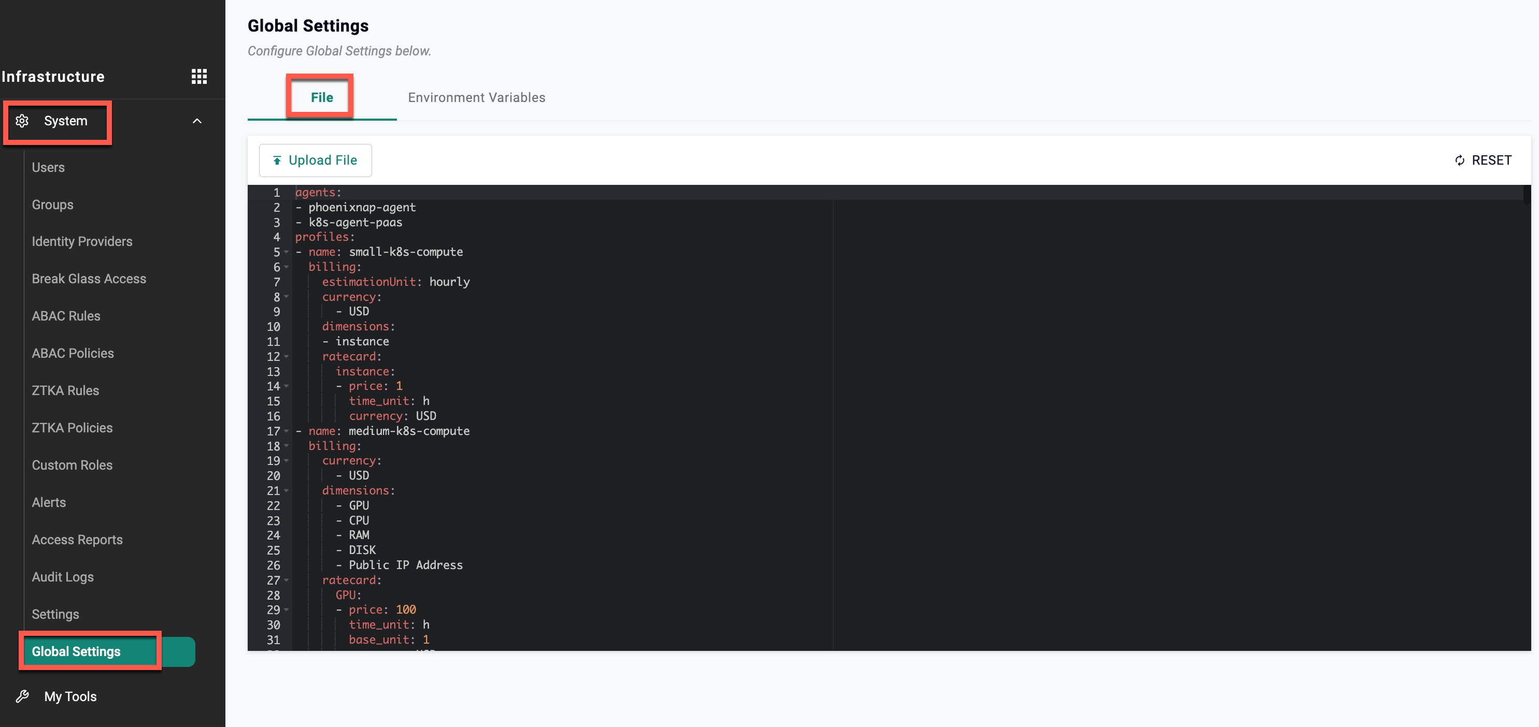Collapse the System section chevron
This screenshot has height=727, width=1539.
(x=196, y=121)
